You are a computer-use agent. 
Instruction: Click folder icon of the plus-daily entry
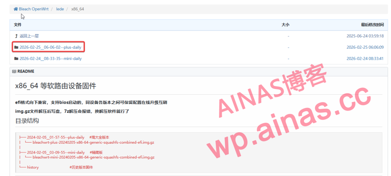[16, 47]
